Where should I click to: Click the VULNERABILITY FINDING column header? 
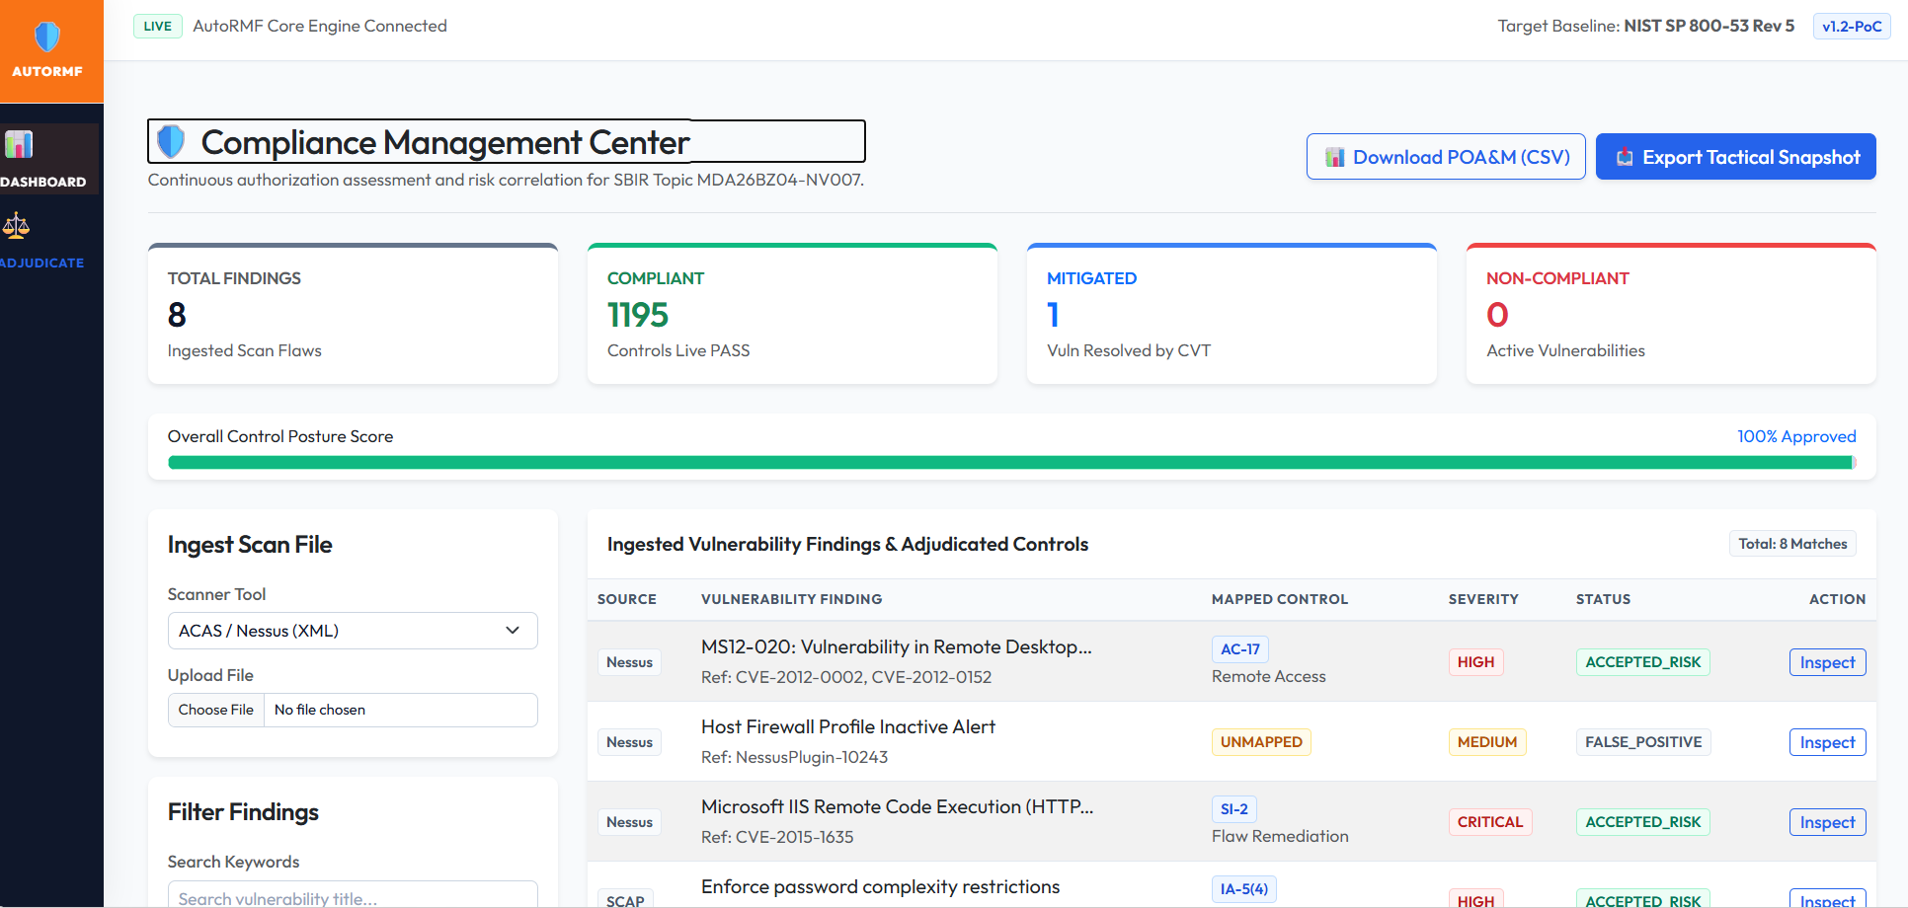point(791,599)
